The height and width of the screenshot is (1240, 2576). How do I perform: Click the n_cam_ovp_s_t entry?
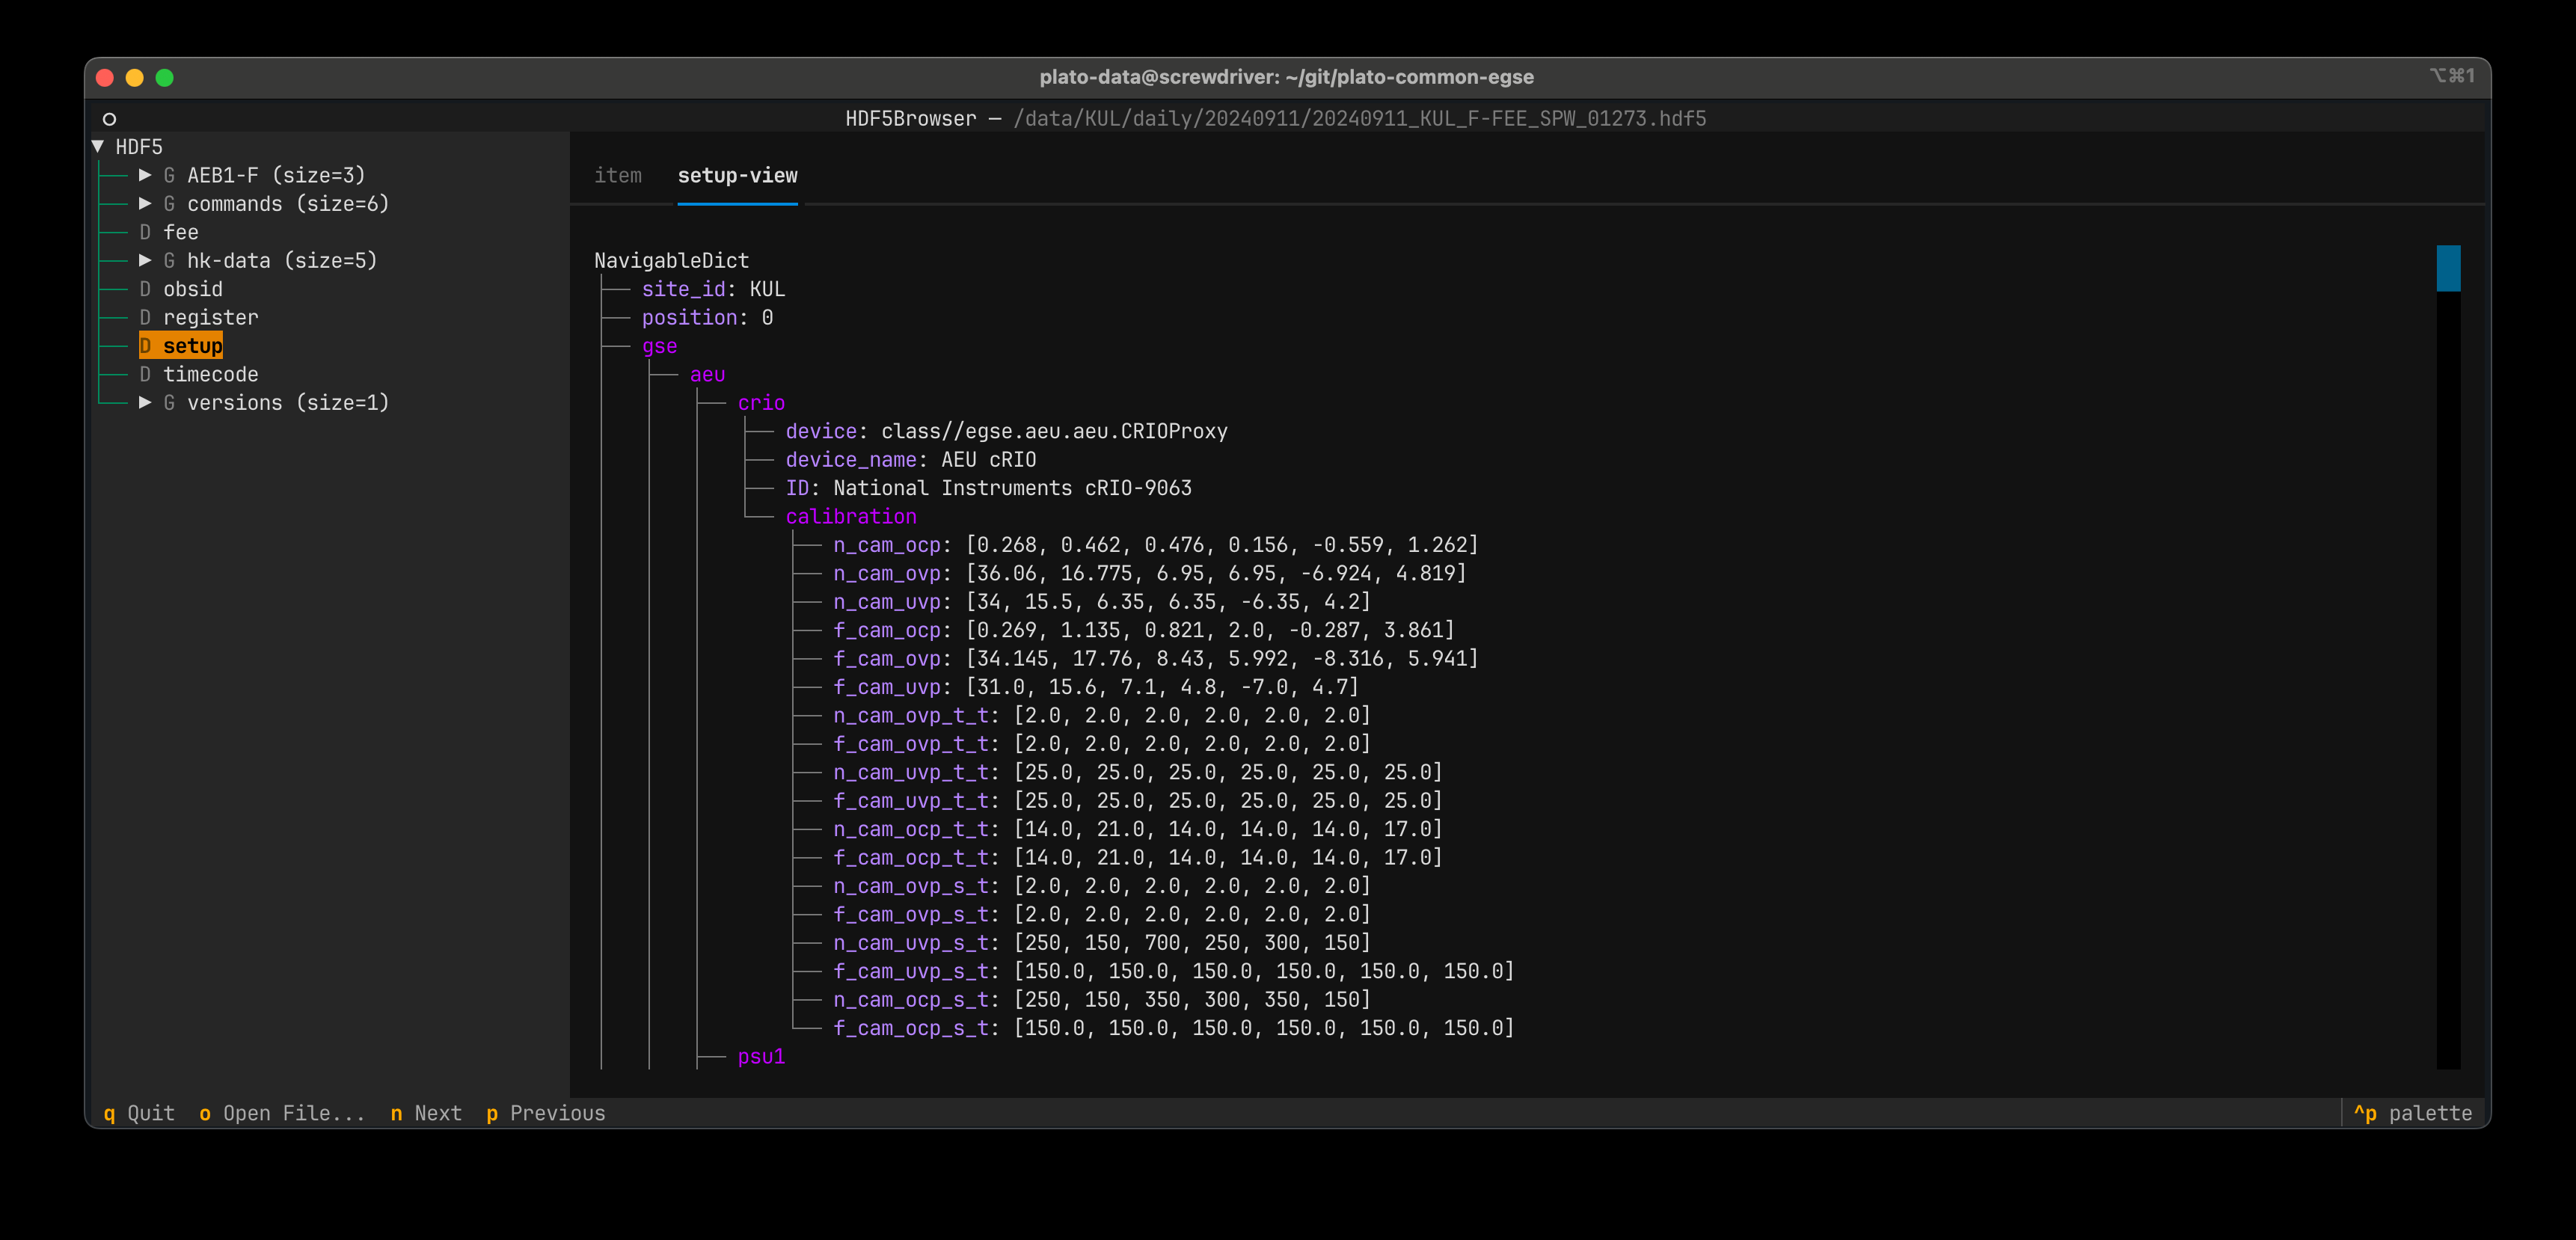1102,886
